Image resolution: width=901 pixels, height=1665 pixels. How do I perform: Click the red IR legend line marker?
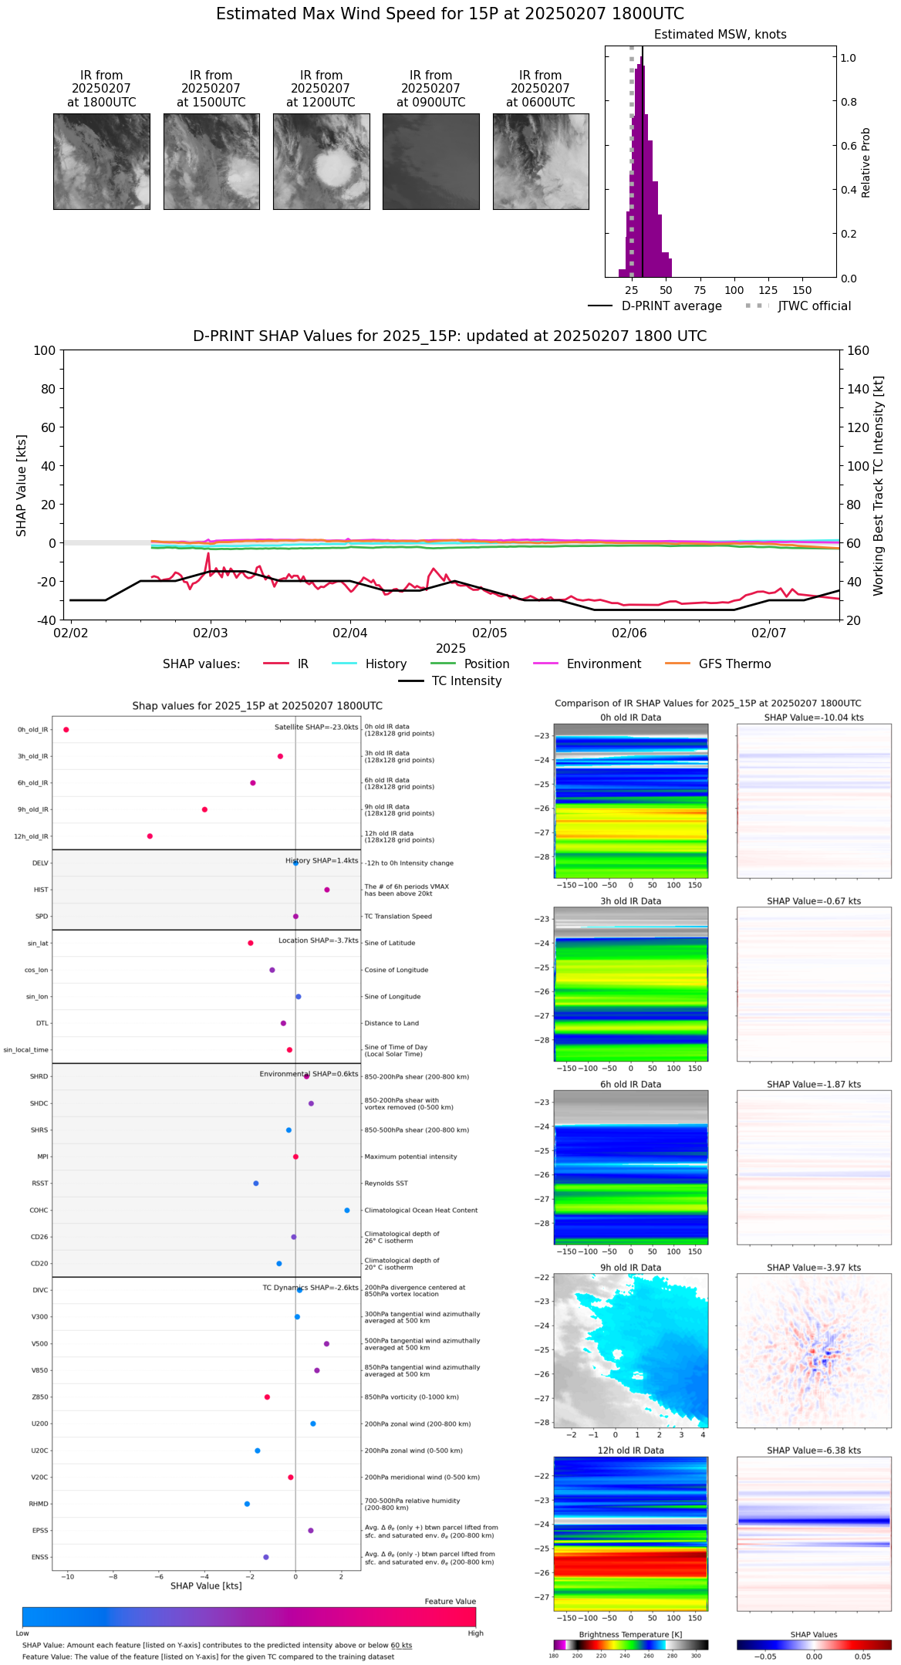tap(276, 664)
